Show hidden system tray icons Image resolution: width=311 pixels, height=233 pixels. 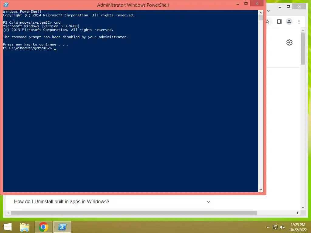coord(268,227)
